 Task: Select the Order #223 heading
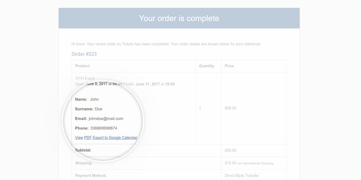pos(84,54)
